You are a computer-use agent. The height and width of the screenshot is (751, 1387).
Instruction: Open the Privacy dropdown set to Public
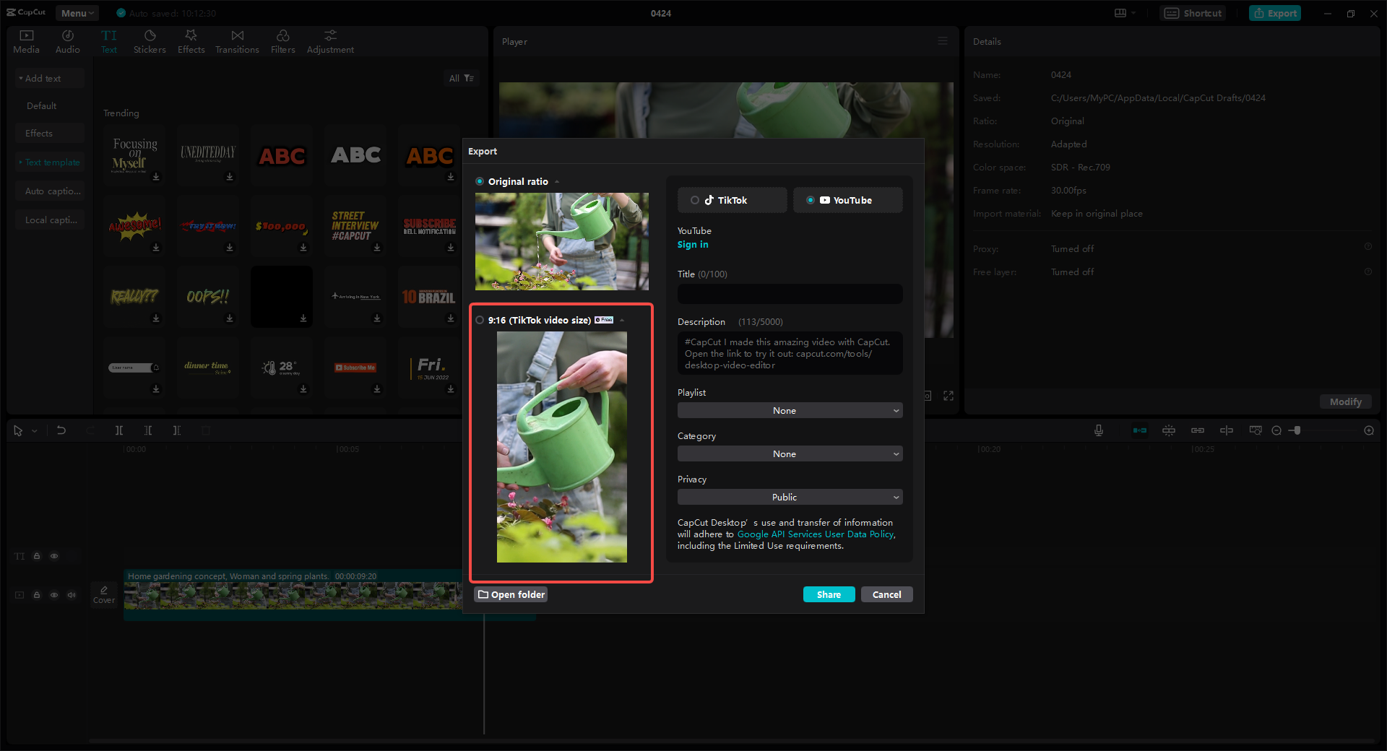(x=790, y=497)
